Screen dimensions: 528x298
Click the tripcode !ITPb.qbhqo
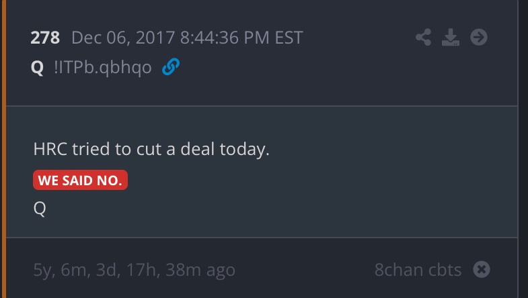pos(102,68)
